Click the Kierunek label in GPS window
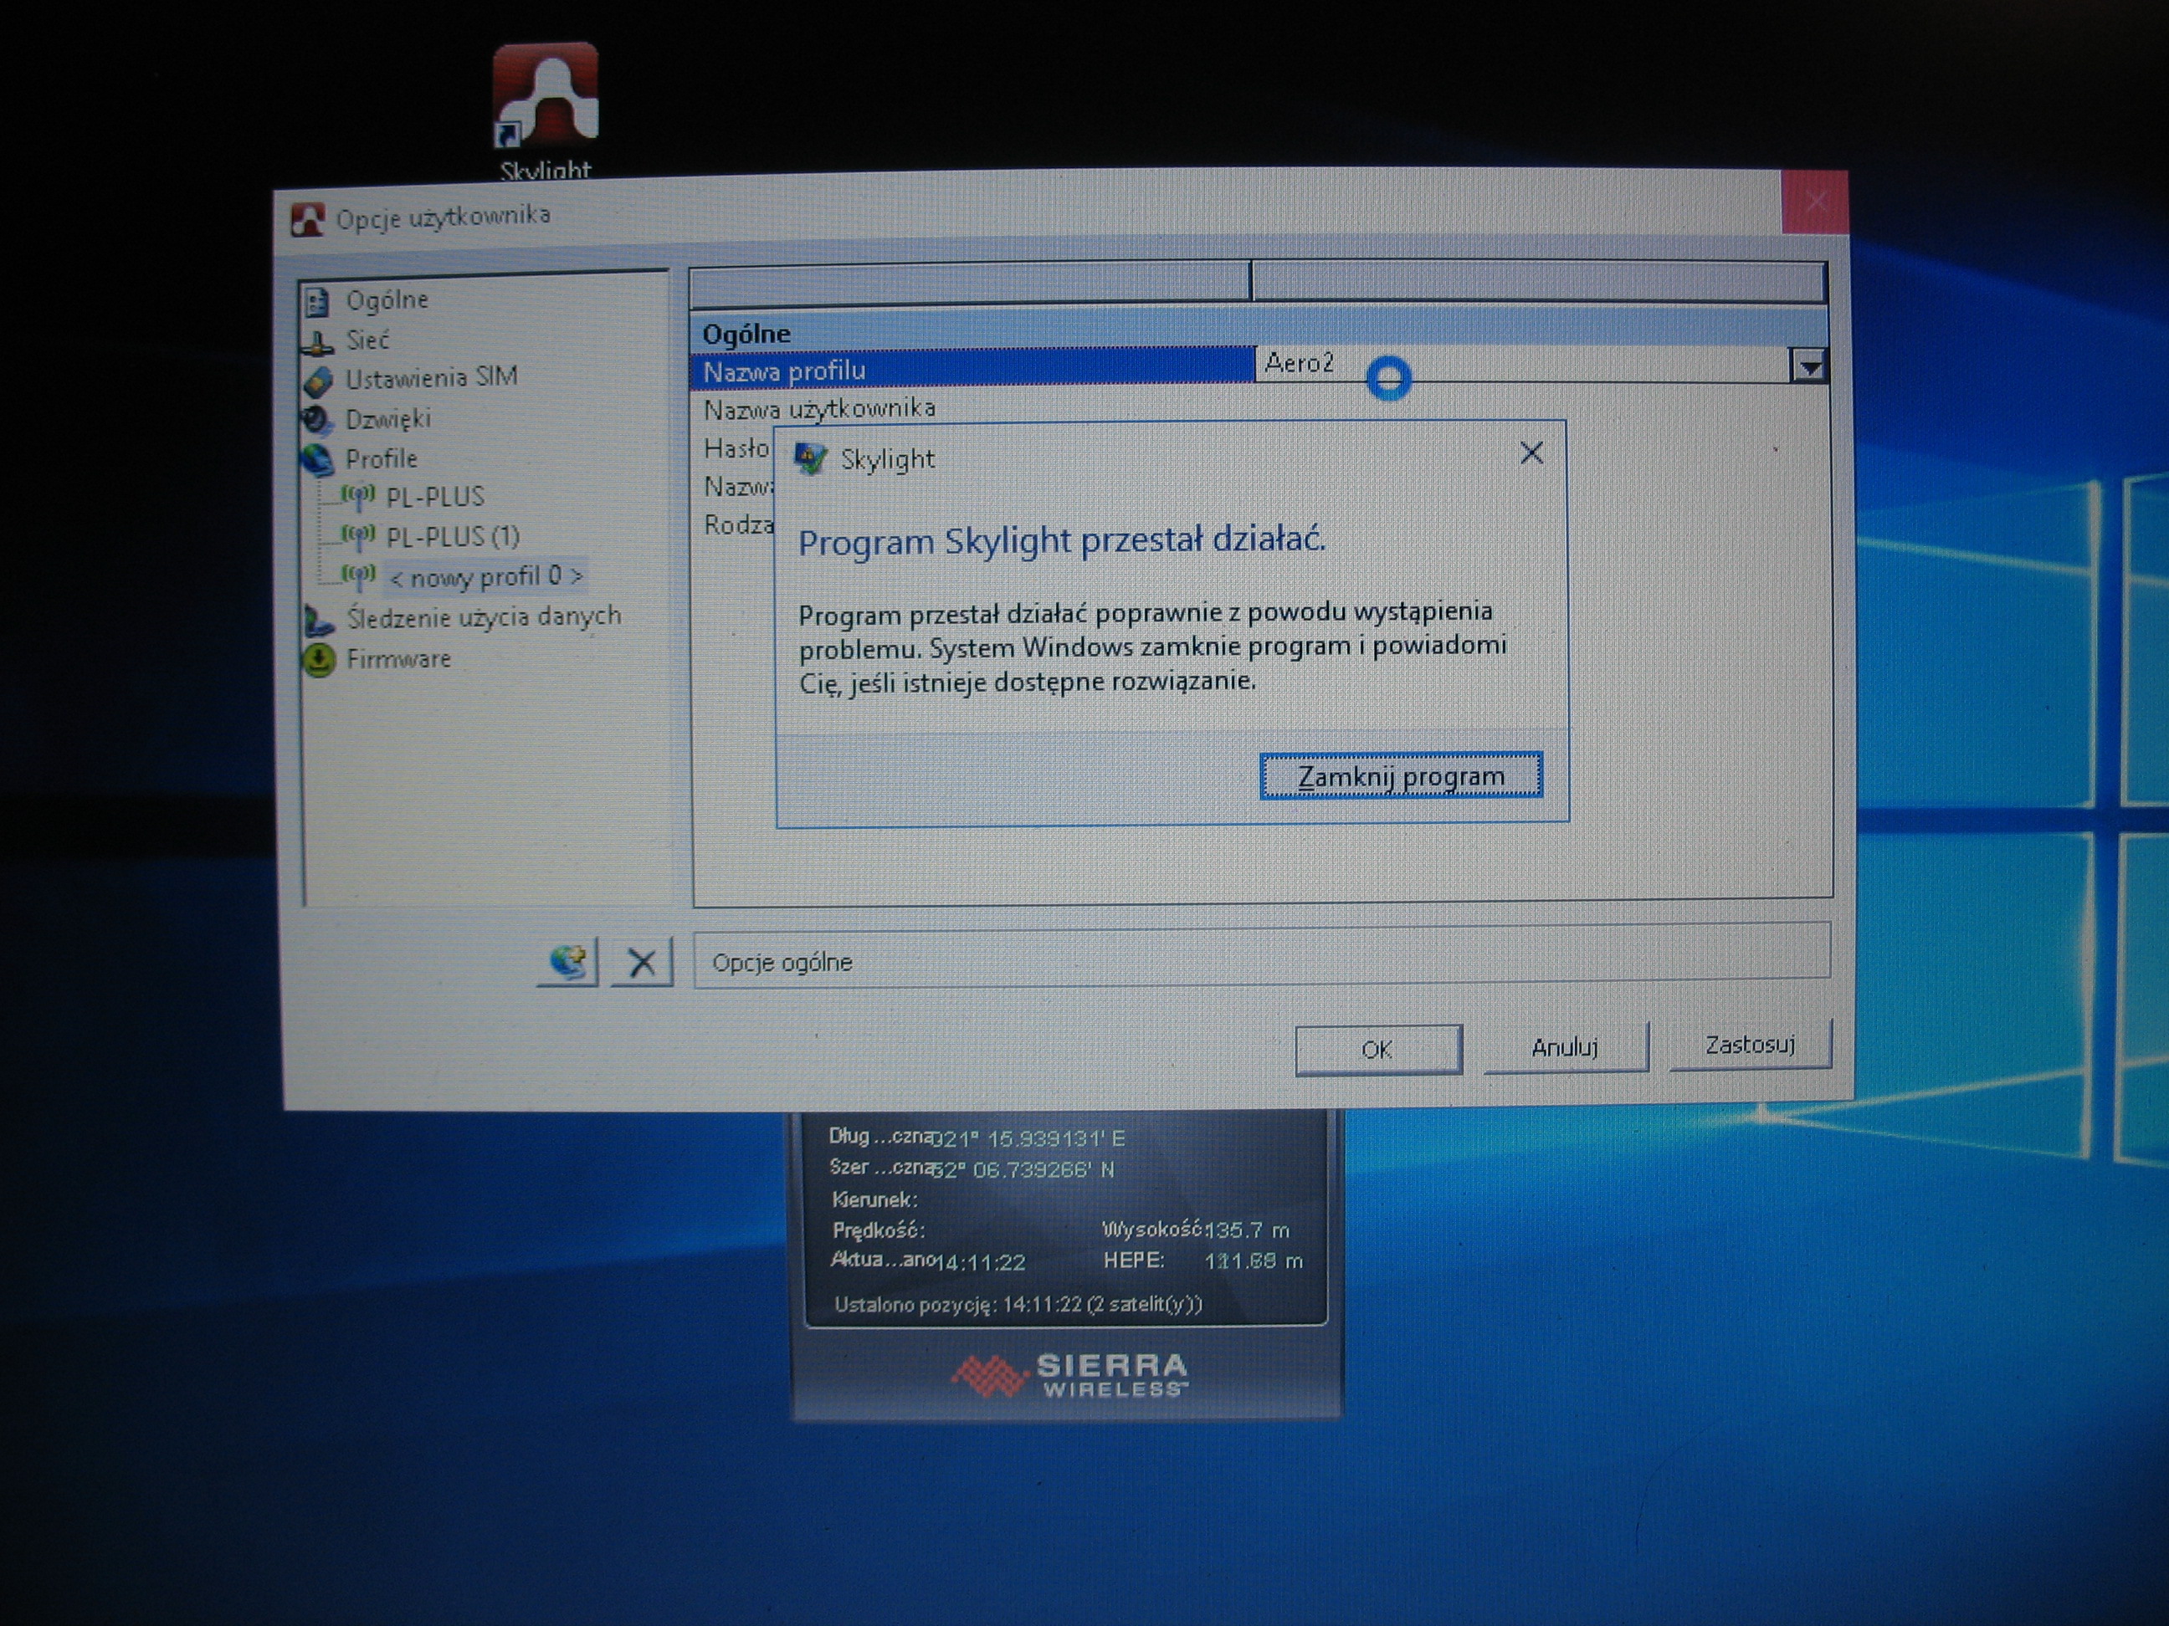The image size is (2169, 1626). click(874, 1199)
